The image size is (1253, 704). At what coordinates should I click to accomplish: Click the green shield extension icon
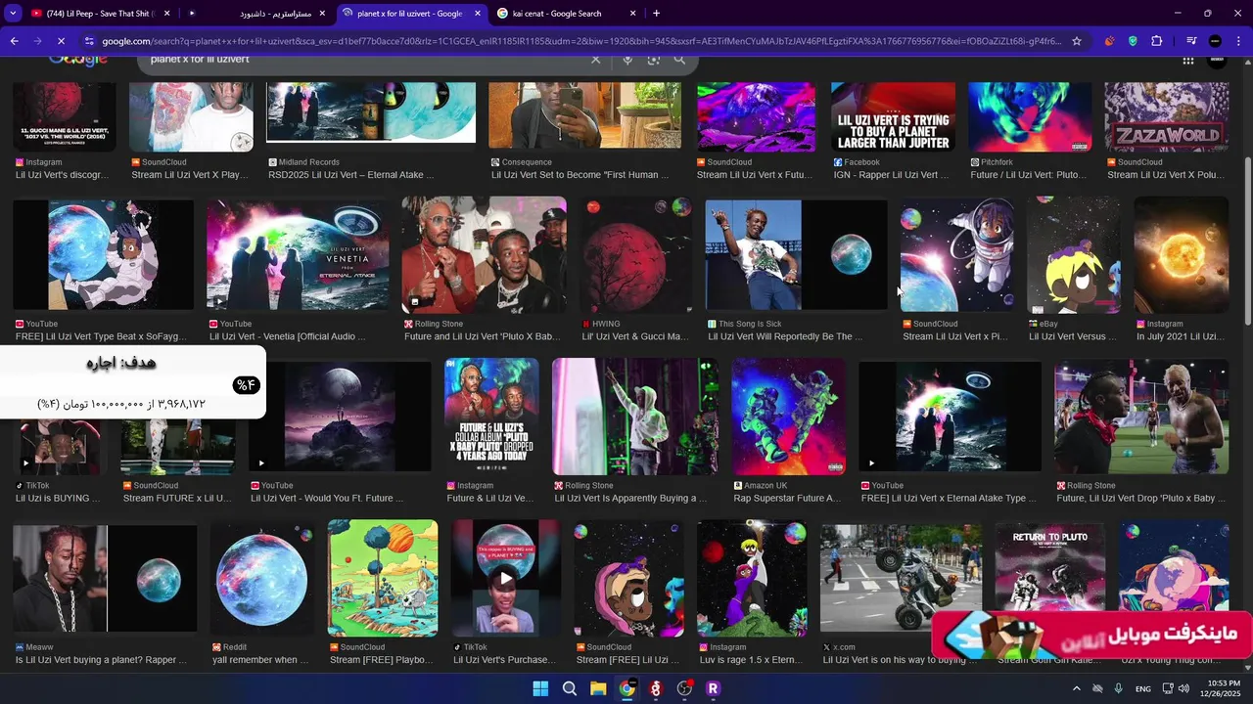point(1133,41)
